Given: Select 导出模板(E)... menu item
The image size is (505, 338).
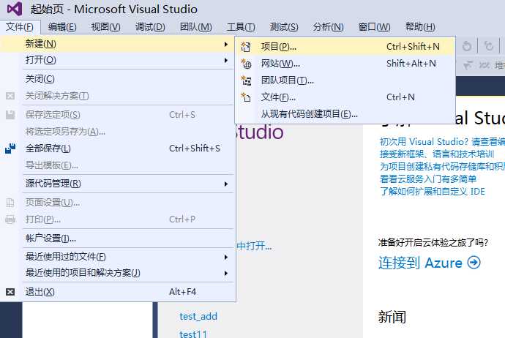Looking at the screenshot, I should 118,165.
